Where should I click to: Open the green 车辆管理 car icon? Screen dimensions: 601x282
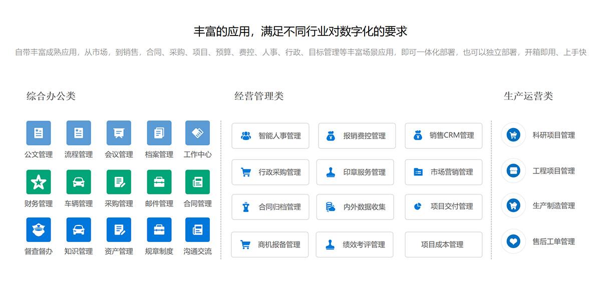(79, 182)
